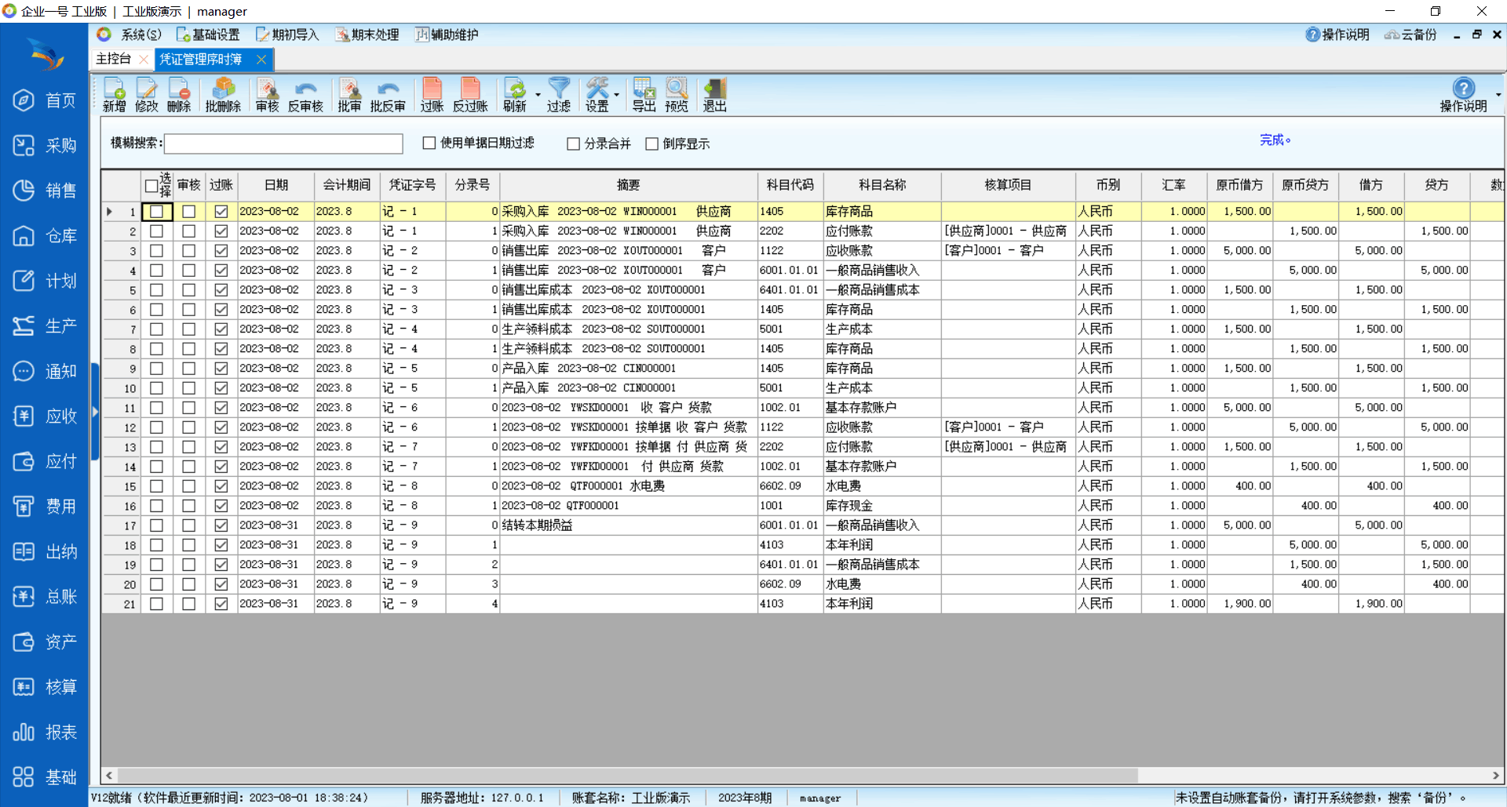Open the 基础设置 menu
Screen dimensions: 1507x807
pyautogui.click(x=208, y=35)
